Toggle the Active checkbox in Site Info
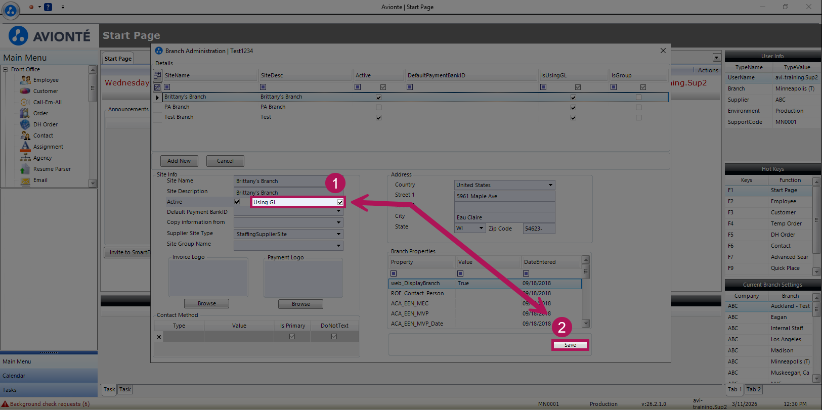This screenshot has width=822, height=410. [x=237, y=202]
